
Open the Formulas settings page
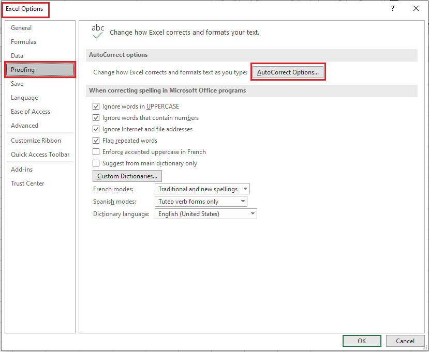pyautogui.click(x=23, y=42)
